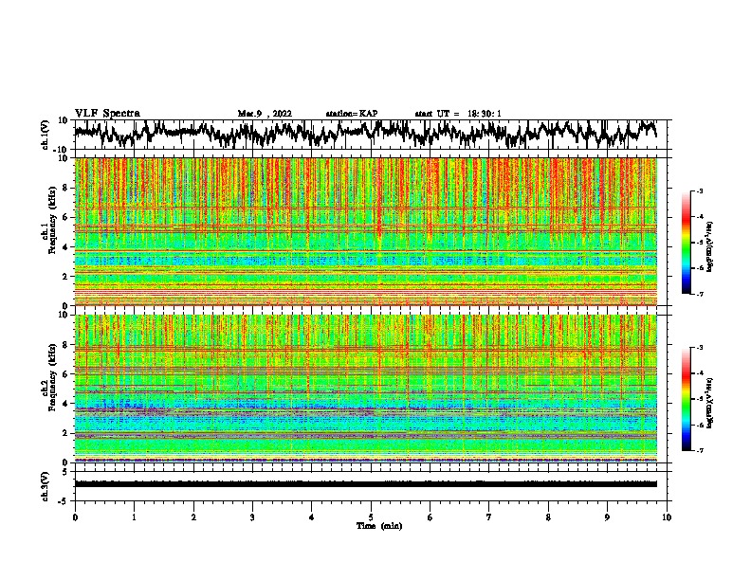Viewport: 751px width, 580px height.
Task: Click the ch.1 voltage waveform trace panel
Action: pyautogui.click(x=373, y=135)
